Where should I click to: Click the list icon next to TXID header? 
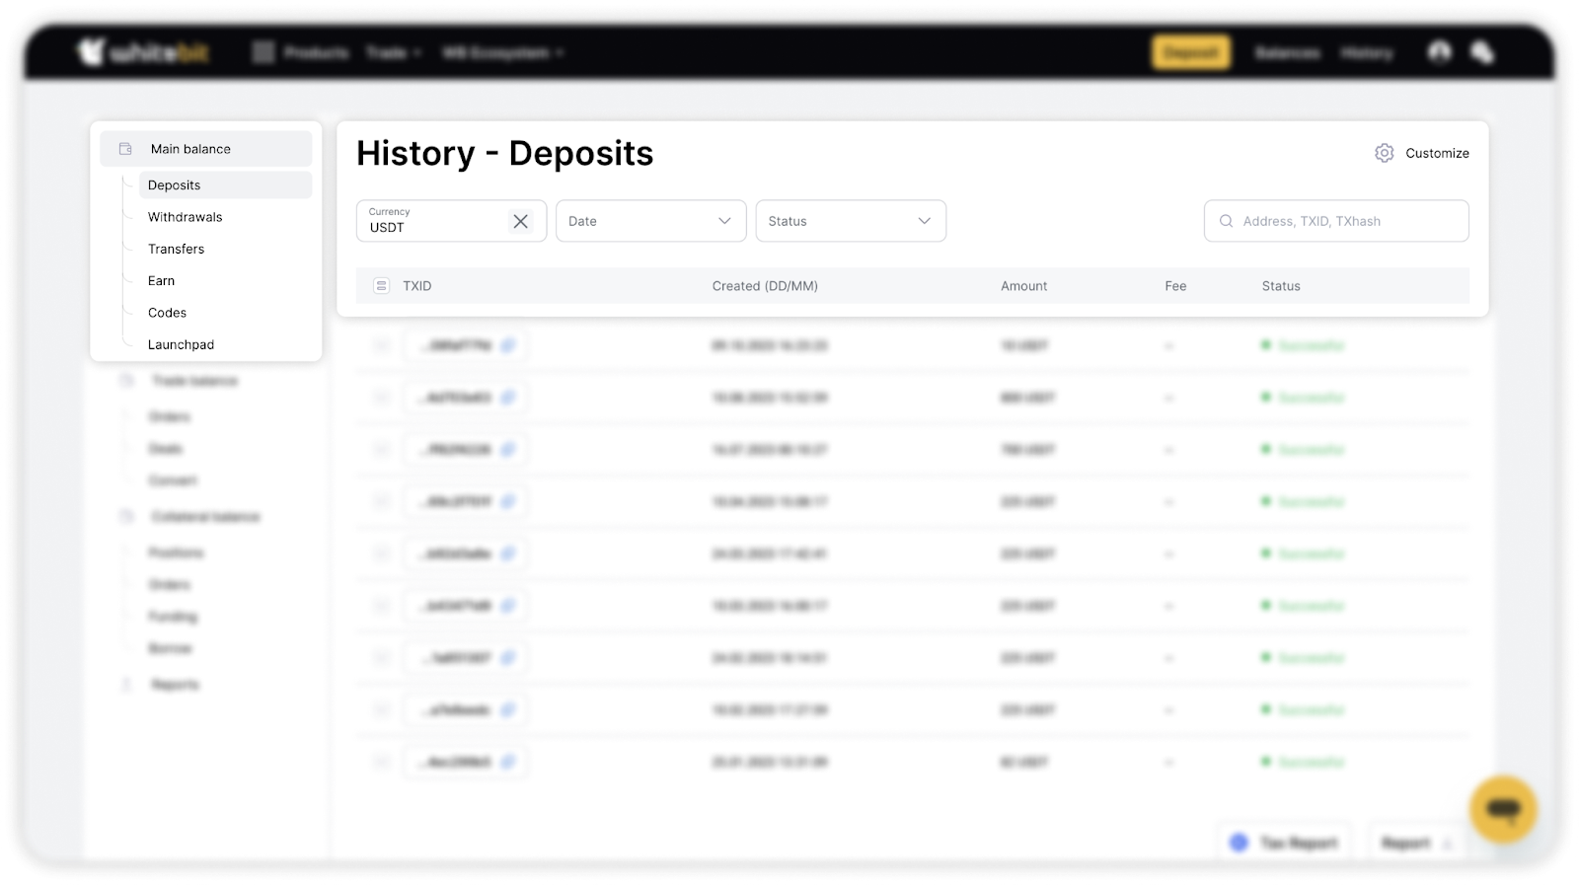tap(382, 286)
